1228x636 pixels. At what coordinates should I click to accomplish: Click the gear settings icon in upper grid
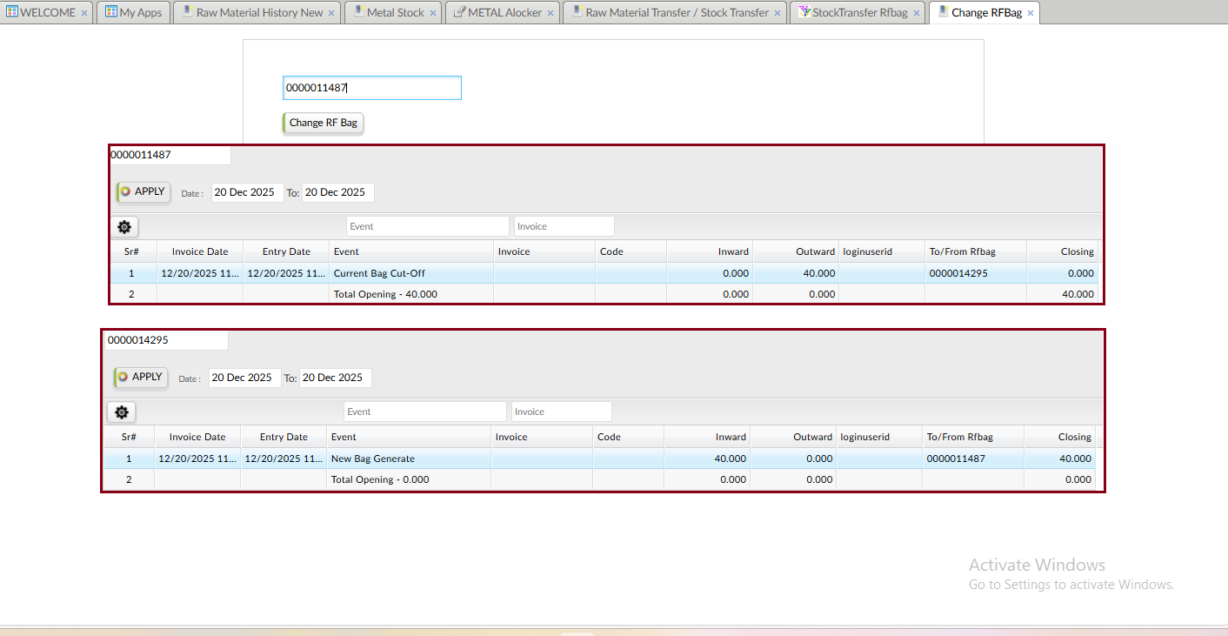click(x=124, y=227)
